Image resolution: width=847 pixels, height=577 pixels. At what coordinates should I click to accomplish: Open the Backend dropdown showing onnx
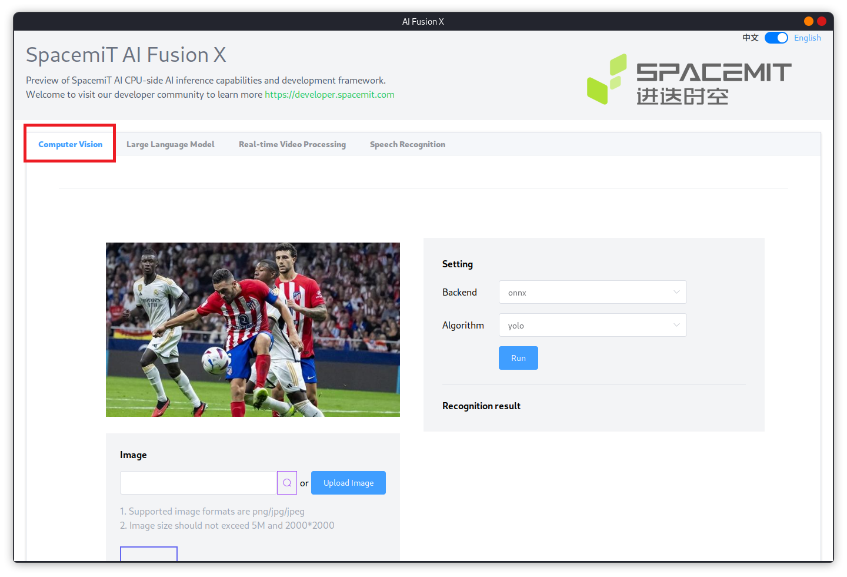tap(593, 292)
